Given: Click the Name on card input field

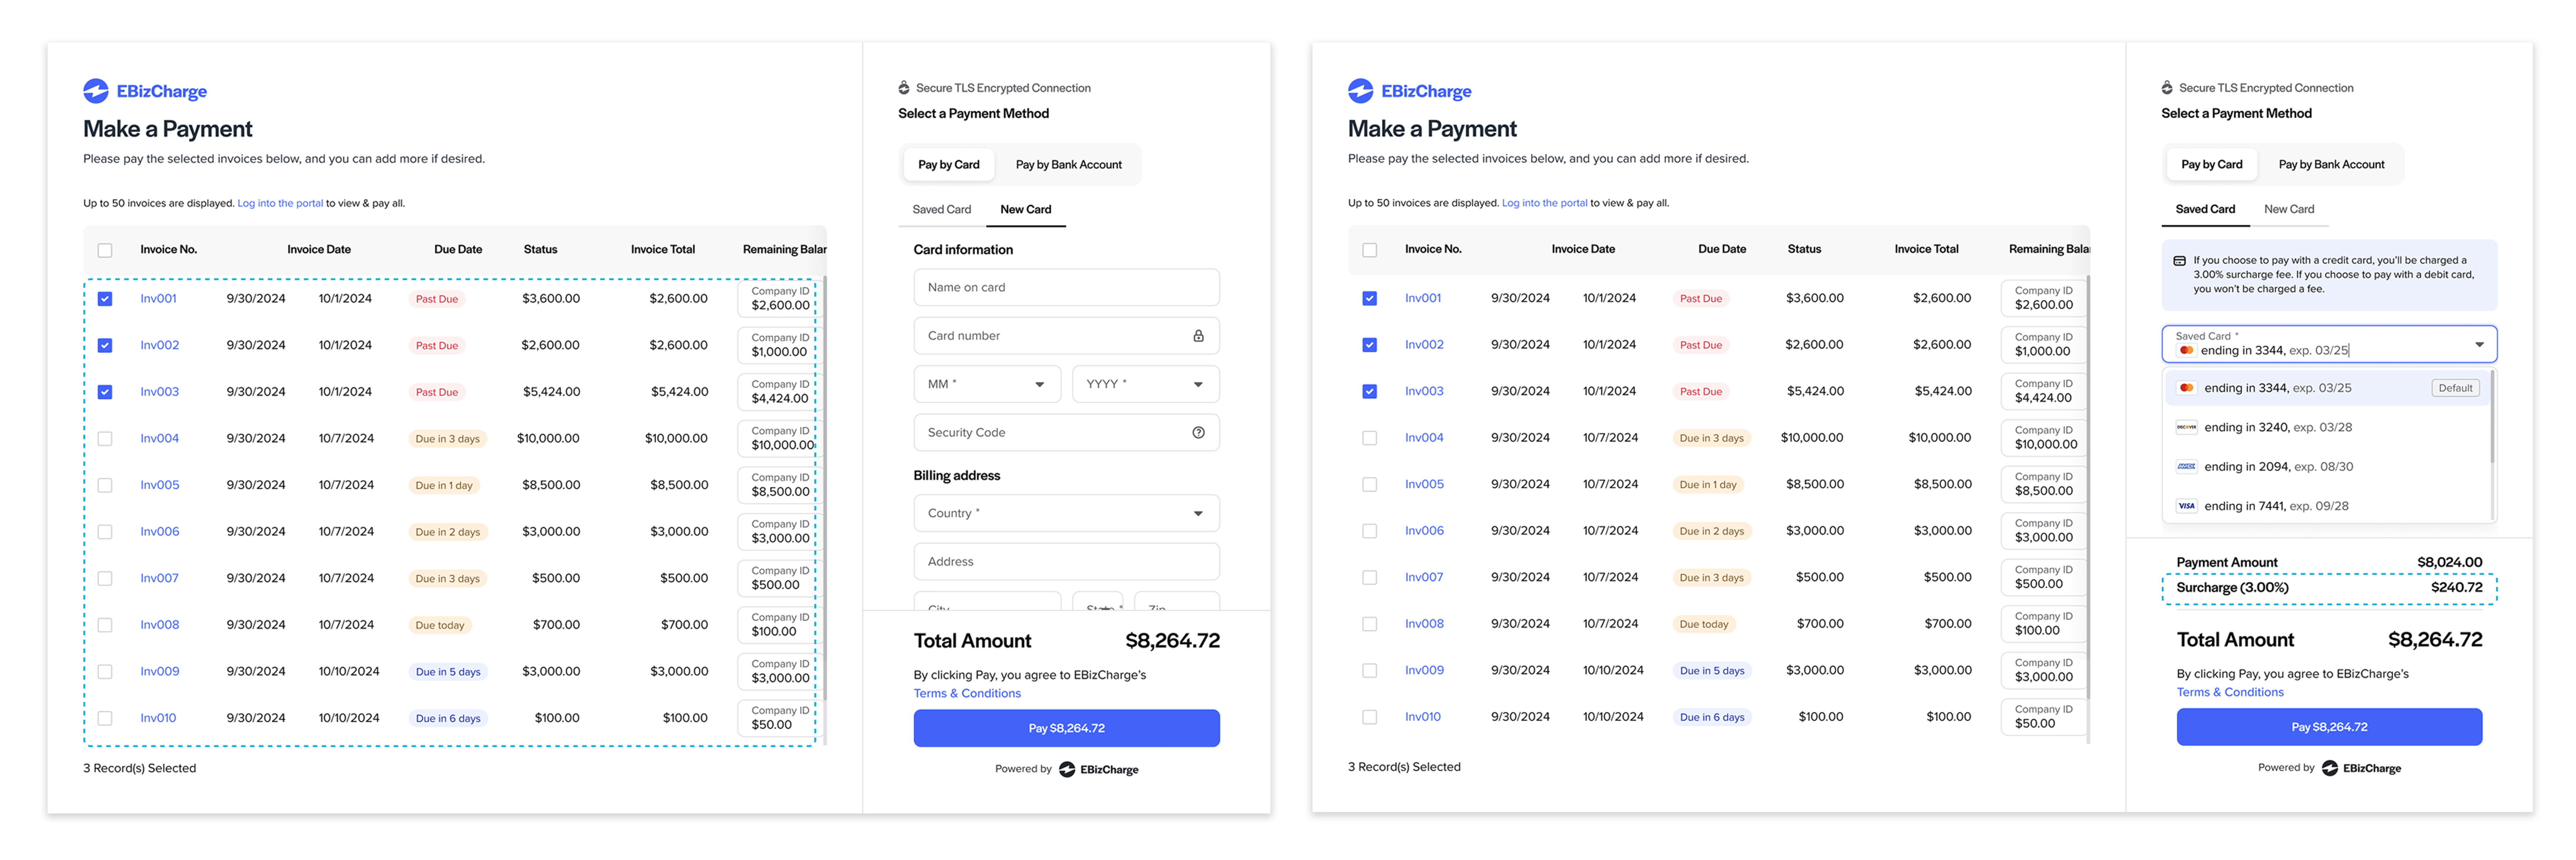Looking at the screenshot, I should [1066, 287].
